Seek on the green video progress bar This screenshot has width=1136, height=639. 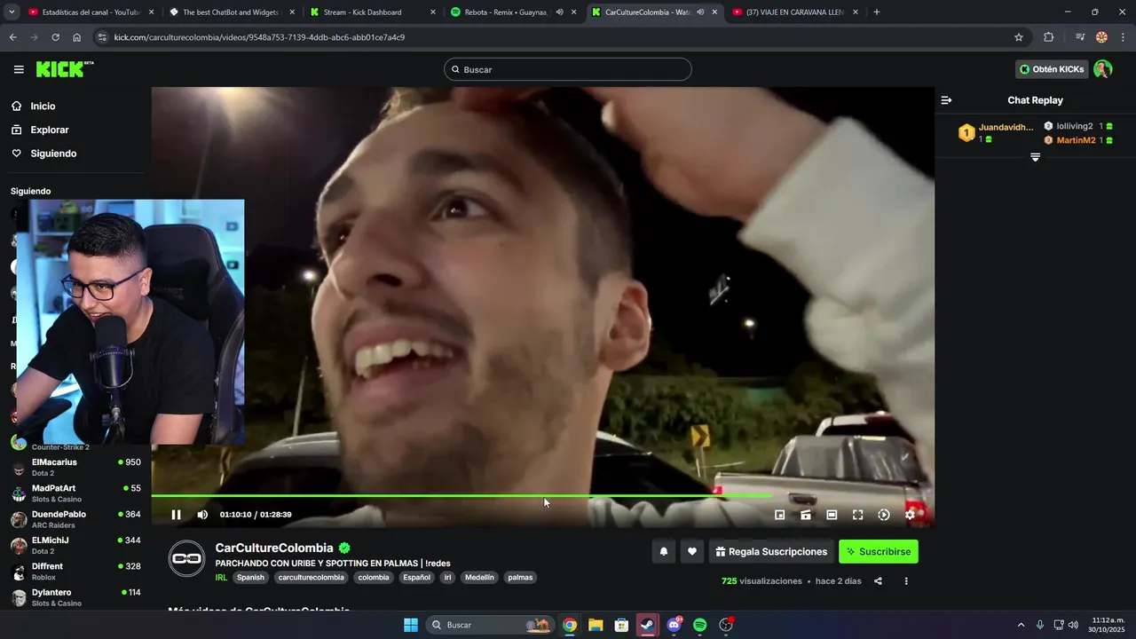pyautogui.click(x=542, y=496)
